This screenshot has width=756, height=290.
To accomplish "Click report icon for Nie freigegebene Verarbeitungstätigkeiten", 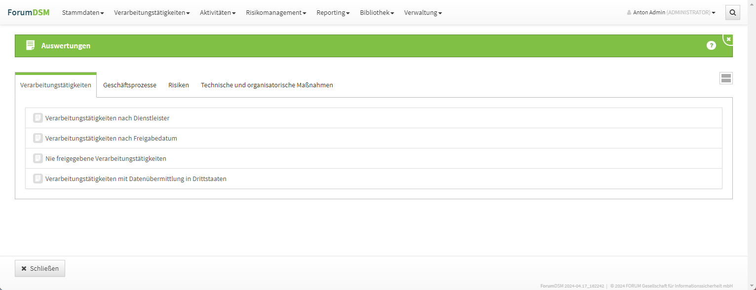I will [38, 158].
